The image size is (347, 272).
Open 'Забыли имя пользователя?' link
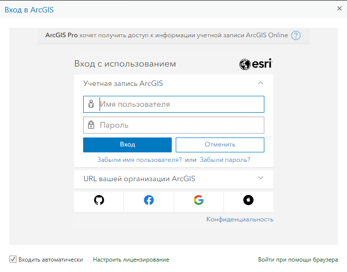(139, 160)
